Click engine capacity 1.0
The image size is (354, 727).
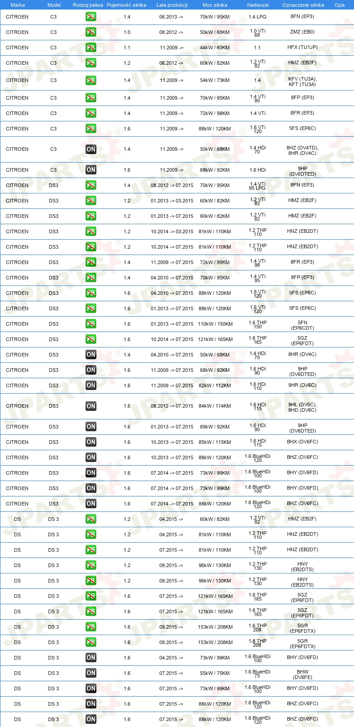tap(127, 32)
